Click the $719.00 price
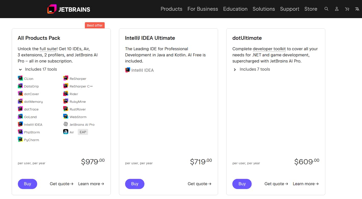The height and width of the screenshot is (199, 362). [x=201, y=161]
